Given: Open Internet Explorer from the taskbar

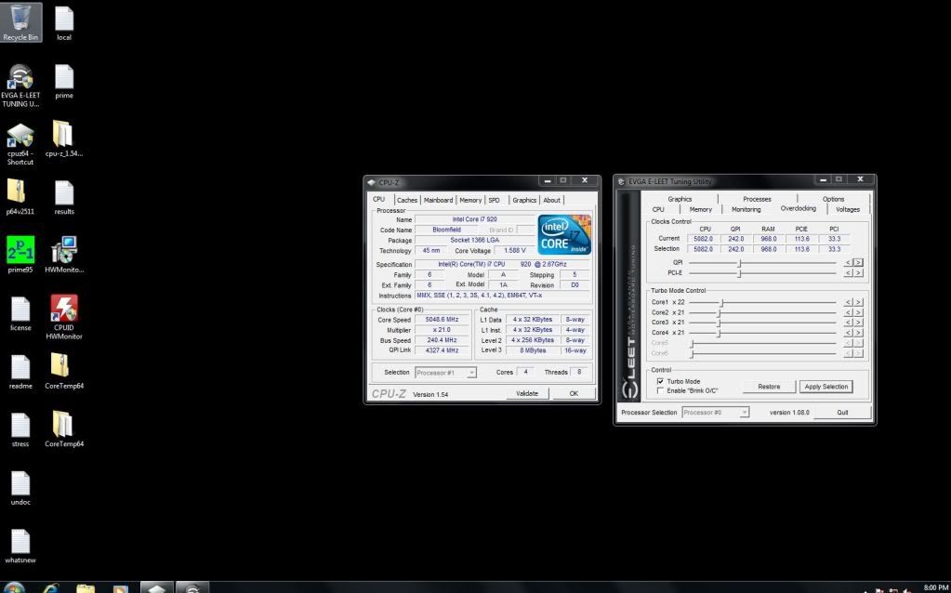Looking at the screenshot, I should (x=51, y=588).
